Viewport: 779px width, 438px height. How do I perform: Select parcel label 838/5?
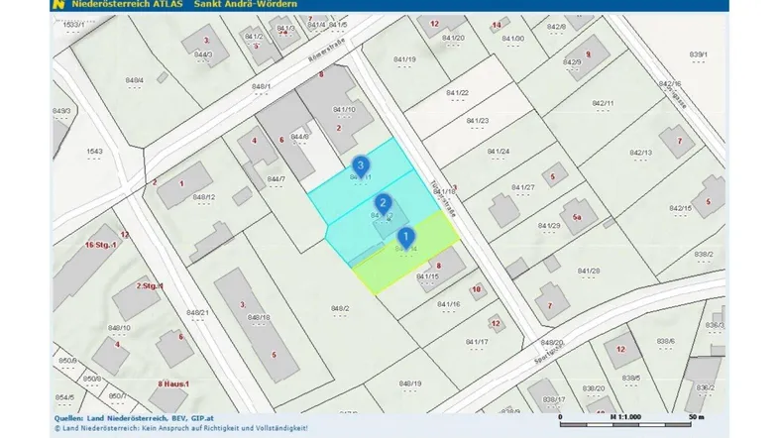point(631,379)
